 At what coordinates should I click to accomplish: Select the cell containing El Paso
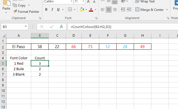[x=19, y=47]
